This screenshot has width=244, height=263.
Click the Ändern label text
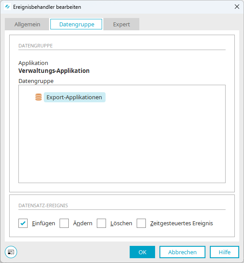pyautogui.click(x=83, y=223)
